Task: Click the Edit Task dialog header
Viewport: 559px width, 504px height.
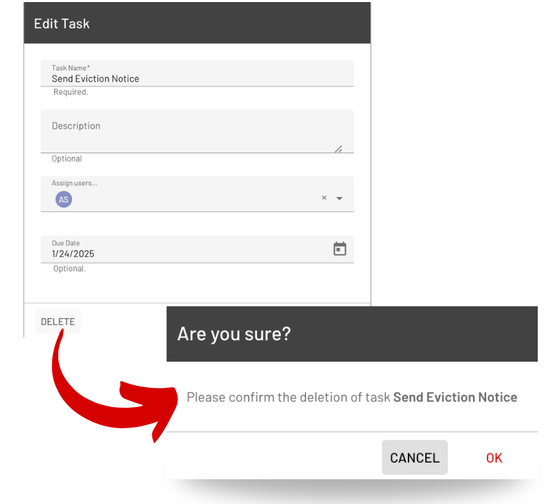Action: click(x=197, y=23)
